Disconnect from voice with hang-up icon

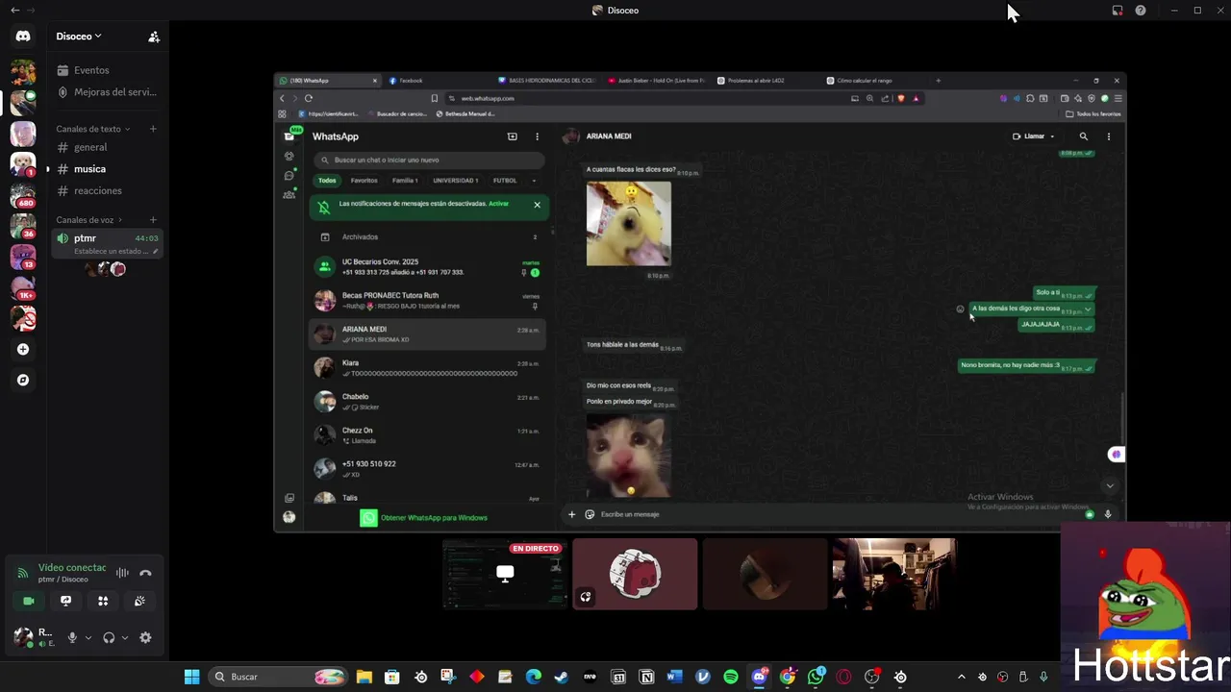(x=145, y=573)
